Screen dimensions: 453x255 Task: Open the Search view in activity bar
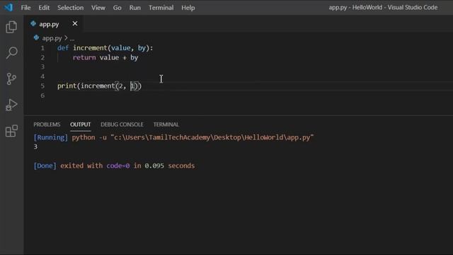click(11, 53)
